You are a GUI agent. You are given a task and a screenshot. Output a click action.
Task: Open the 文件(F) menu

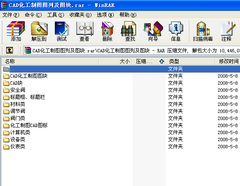coord(11,15)
